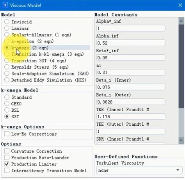Choose Standard k-omega model
The width and height of the screenshot is (185, 180).
[7, 97]
